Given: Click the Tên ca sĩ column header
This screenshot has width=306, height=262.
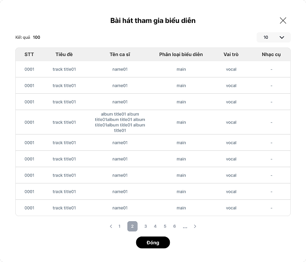Looking at the screenshot, I should click(120, 55).
